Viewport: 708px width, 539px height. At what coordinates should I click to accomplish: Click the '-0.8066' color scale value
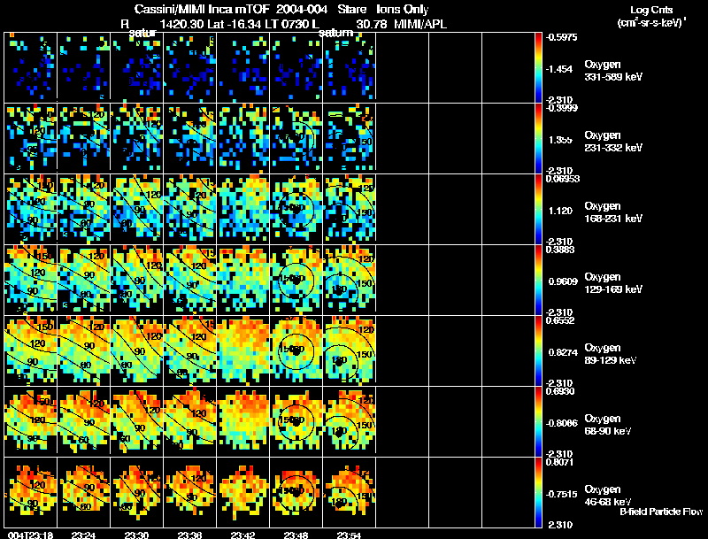pyautogui.click(x=561, y=423)
